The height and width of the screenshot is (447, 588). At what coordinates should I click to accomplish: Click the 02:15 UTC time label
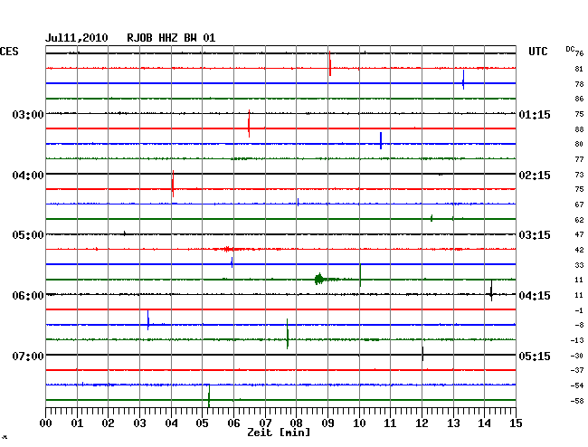[535, 176]
